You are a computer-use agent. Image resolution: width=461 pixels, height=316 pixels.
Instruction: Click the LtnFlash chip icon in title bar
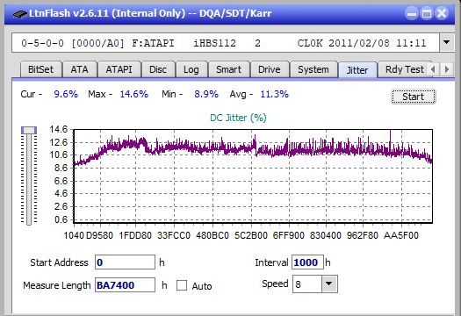coord(20,14)
